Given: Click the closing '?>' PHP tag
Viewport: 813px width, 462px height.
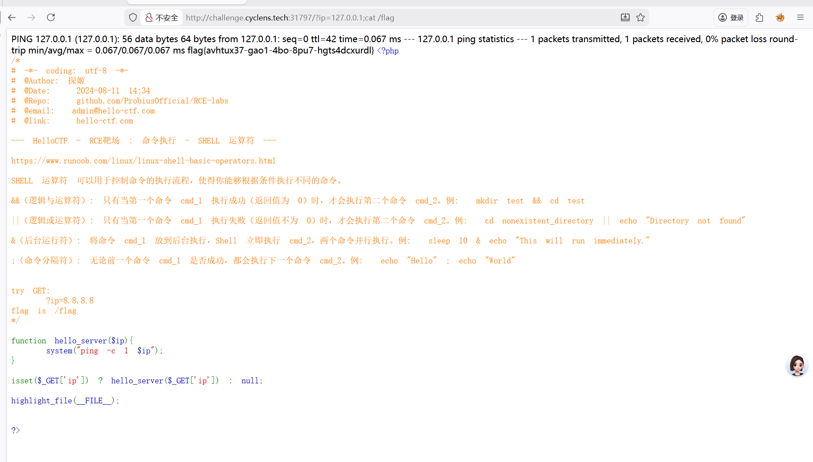Looking at the screenshot, I should point(16,430).
